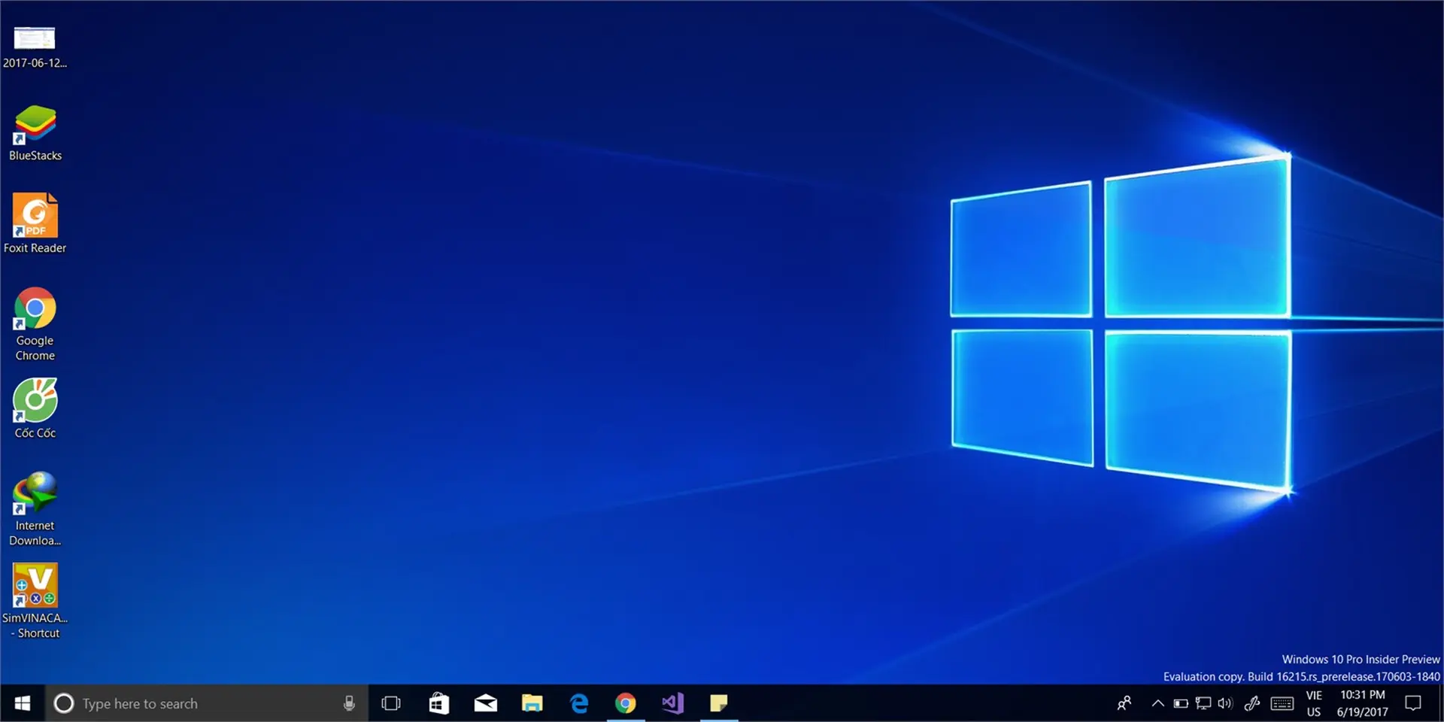Viewport: 1444px width, 722px height.
Task: Launch Visual Studio Code from the taskbar
Action: tap(672, 703)
